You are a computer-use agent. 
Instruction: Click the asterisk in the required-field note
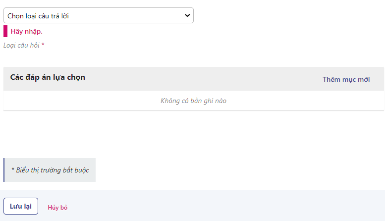pos(12,170)
